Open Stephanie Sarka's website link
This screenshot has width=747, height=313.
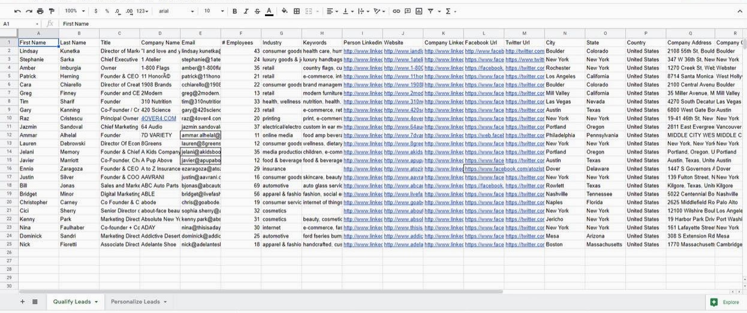pos(403,60)
